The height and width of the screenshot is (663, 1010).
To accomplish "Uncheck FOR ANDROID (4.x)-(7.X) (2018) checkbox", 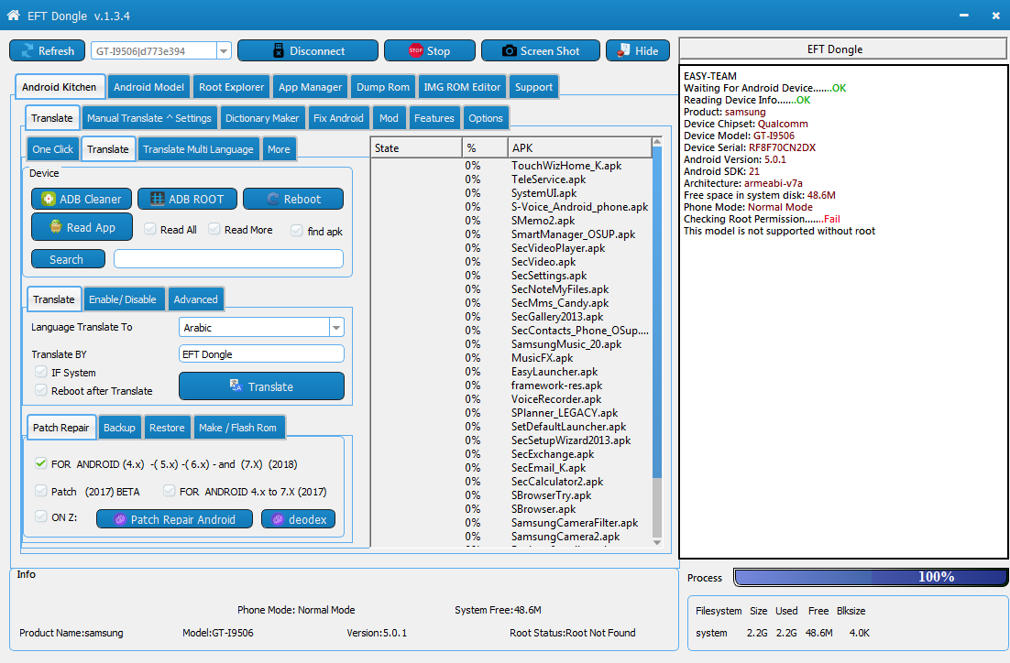I will (40, 463).
